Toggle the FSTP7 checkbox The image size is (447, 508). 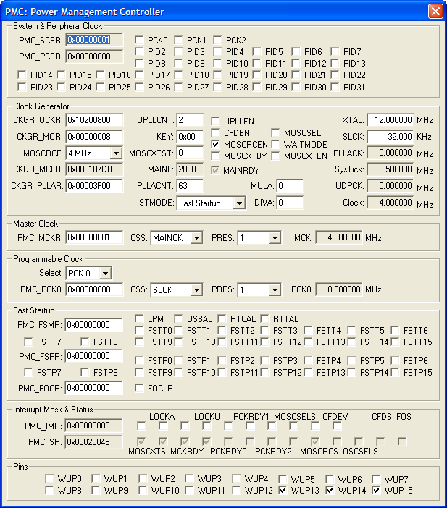28,373
